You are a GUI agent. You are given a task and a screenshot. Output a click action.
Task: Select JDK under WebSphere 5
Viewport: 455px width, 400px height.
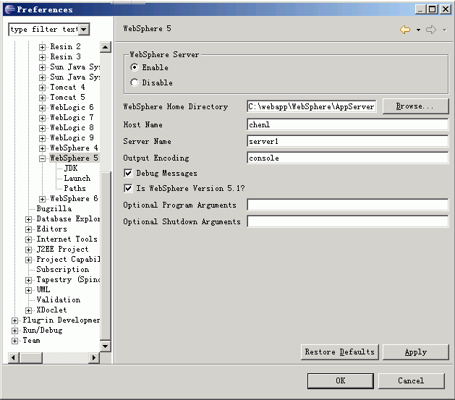pyautogui.click(x=71, y=169)
